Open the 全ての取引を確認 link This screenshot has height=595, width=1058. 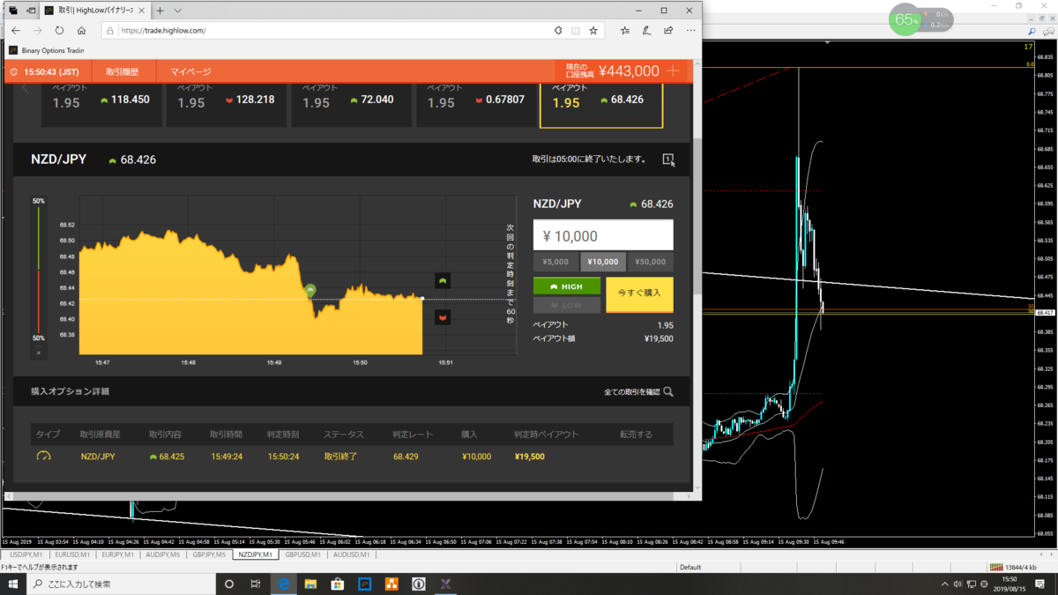pos(631,391)
